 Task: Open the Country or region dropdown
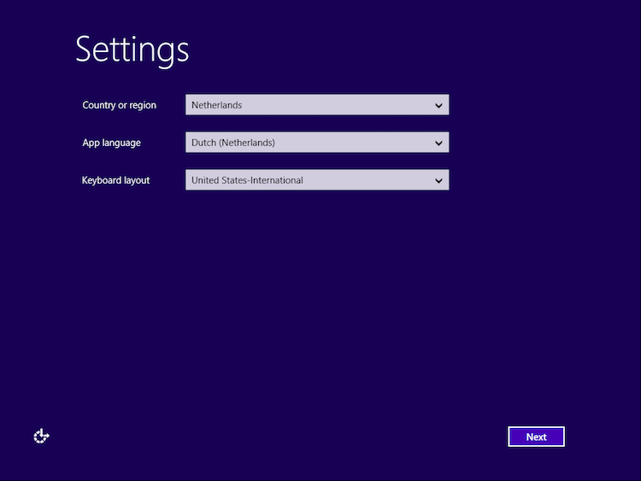coord(317,104)
